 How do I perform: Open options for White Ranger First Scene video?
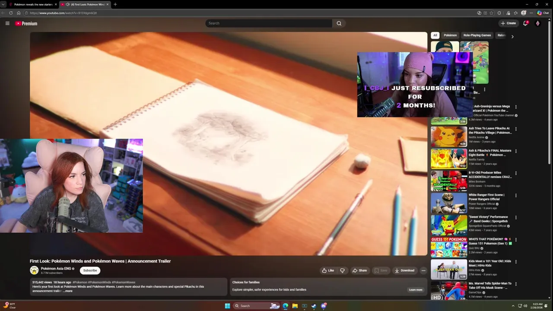[516, 195]
